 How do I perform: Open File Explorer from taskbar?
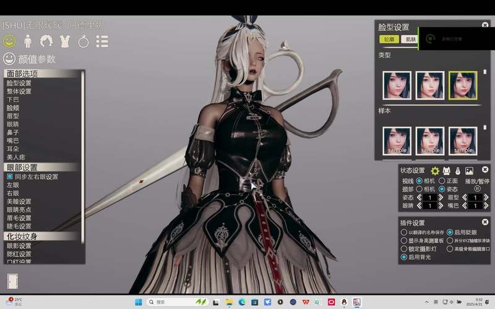(x=229, y=302)
